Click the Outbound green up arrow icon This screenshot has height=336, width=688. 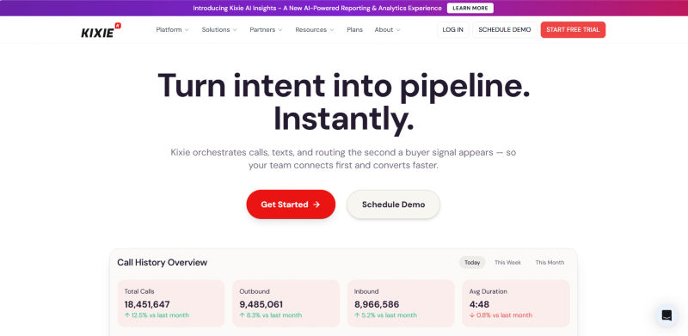coord(243,315)
